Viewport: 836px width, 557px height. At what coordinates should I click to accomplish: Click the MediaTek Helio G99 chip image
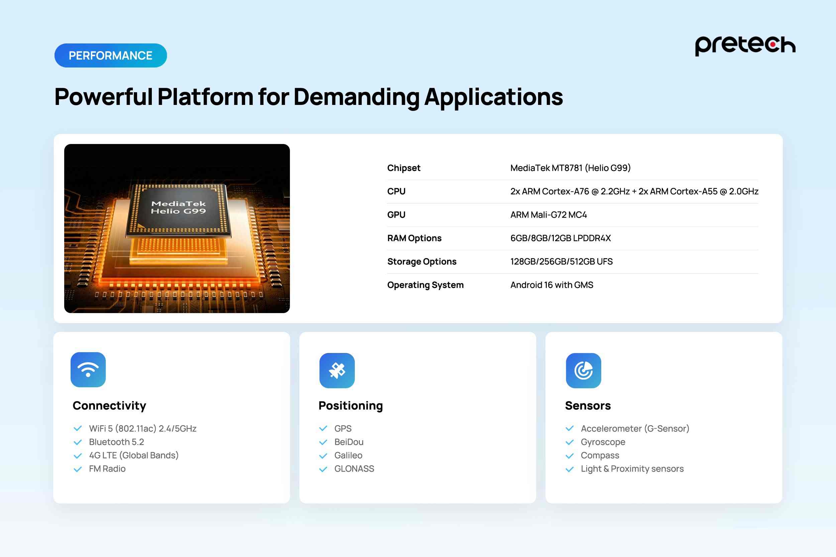coord(177,229)
